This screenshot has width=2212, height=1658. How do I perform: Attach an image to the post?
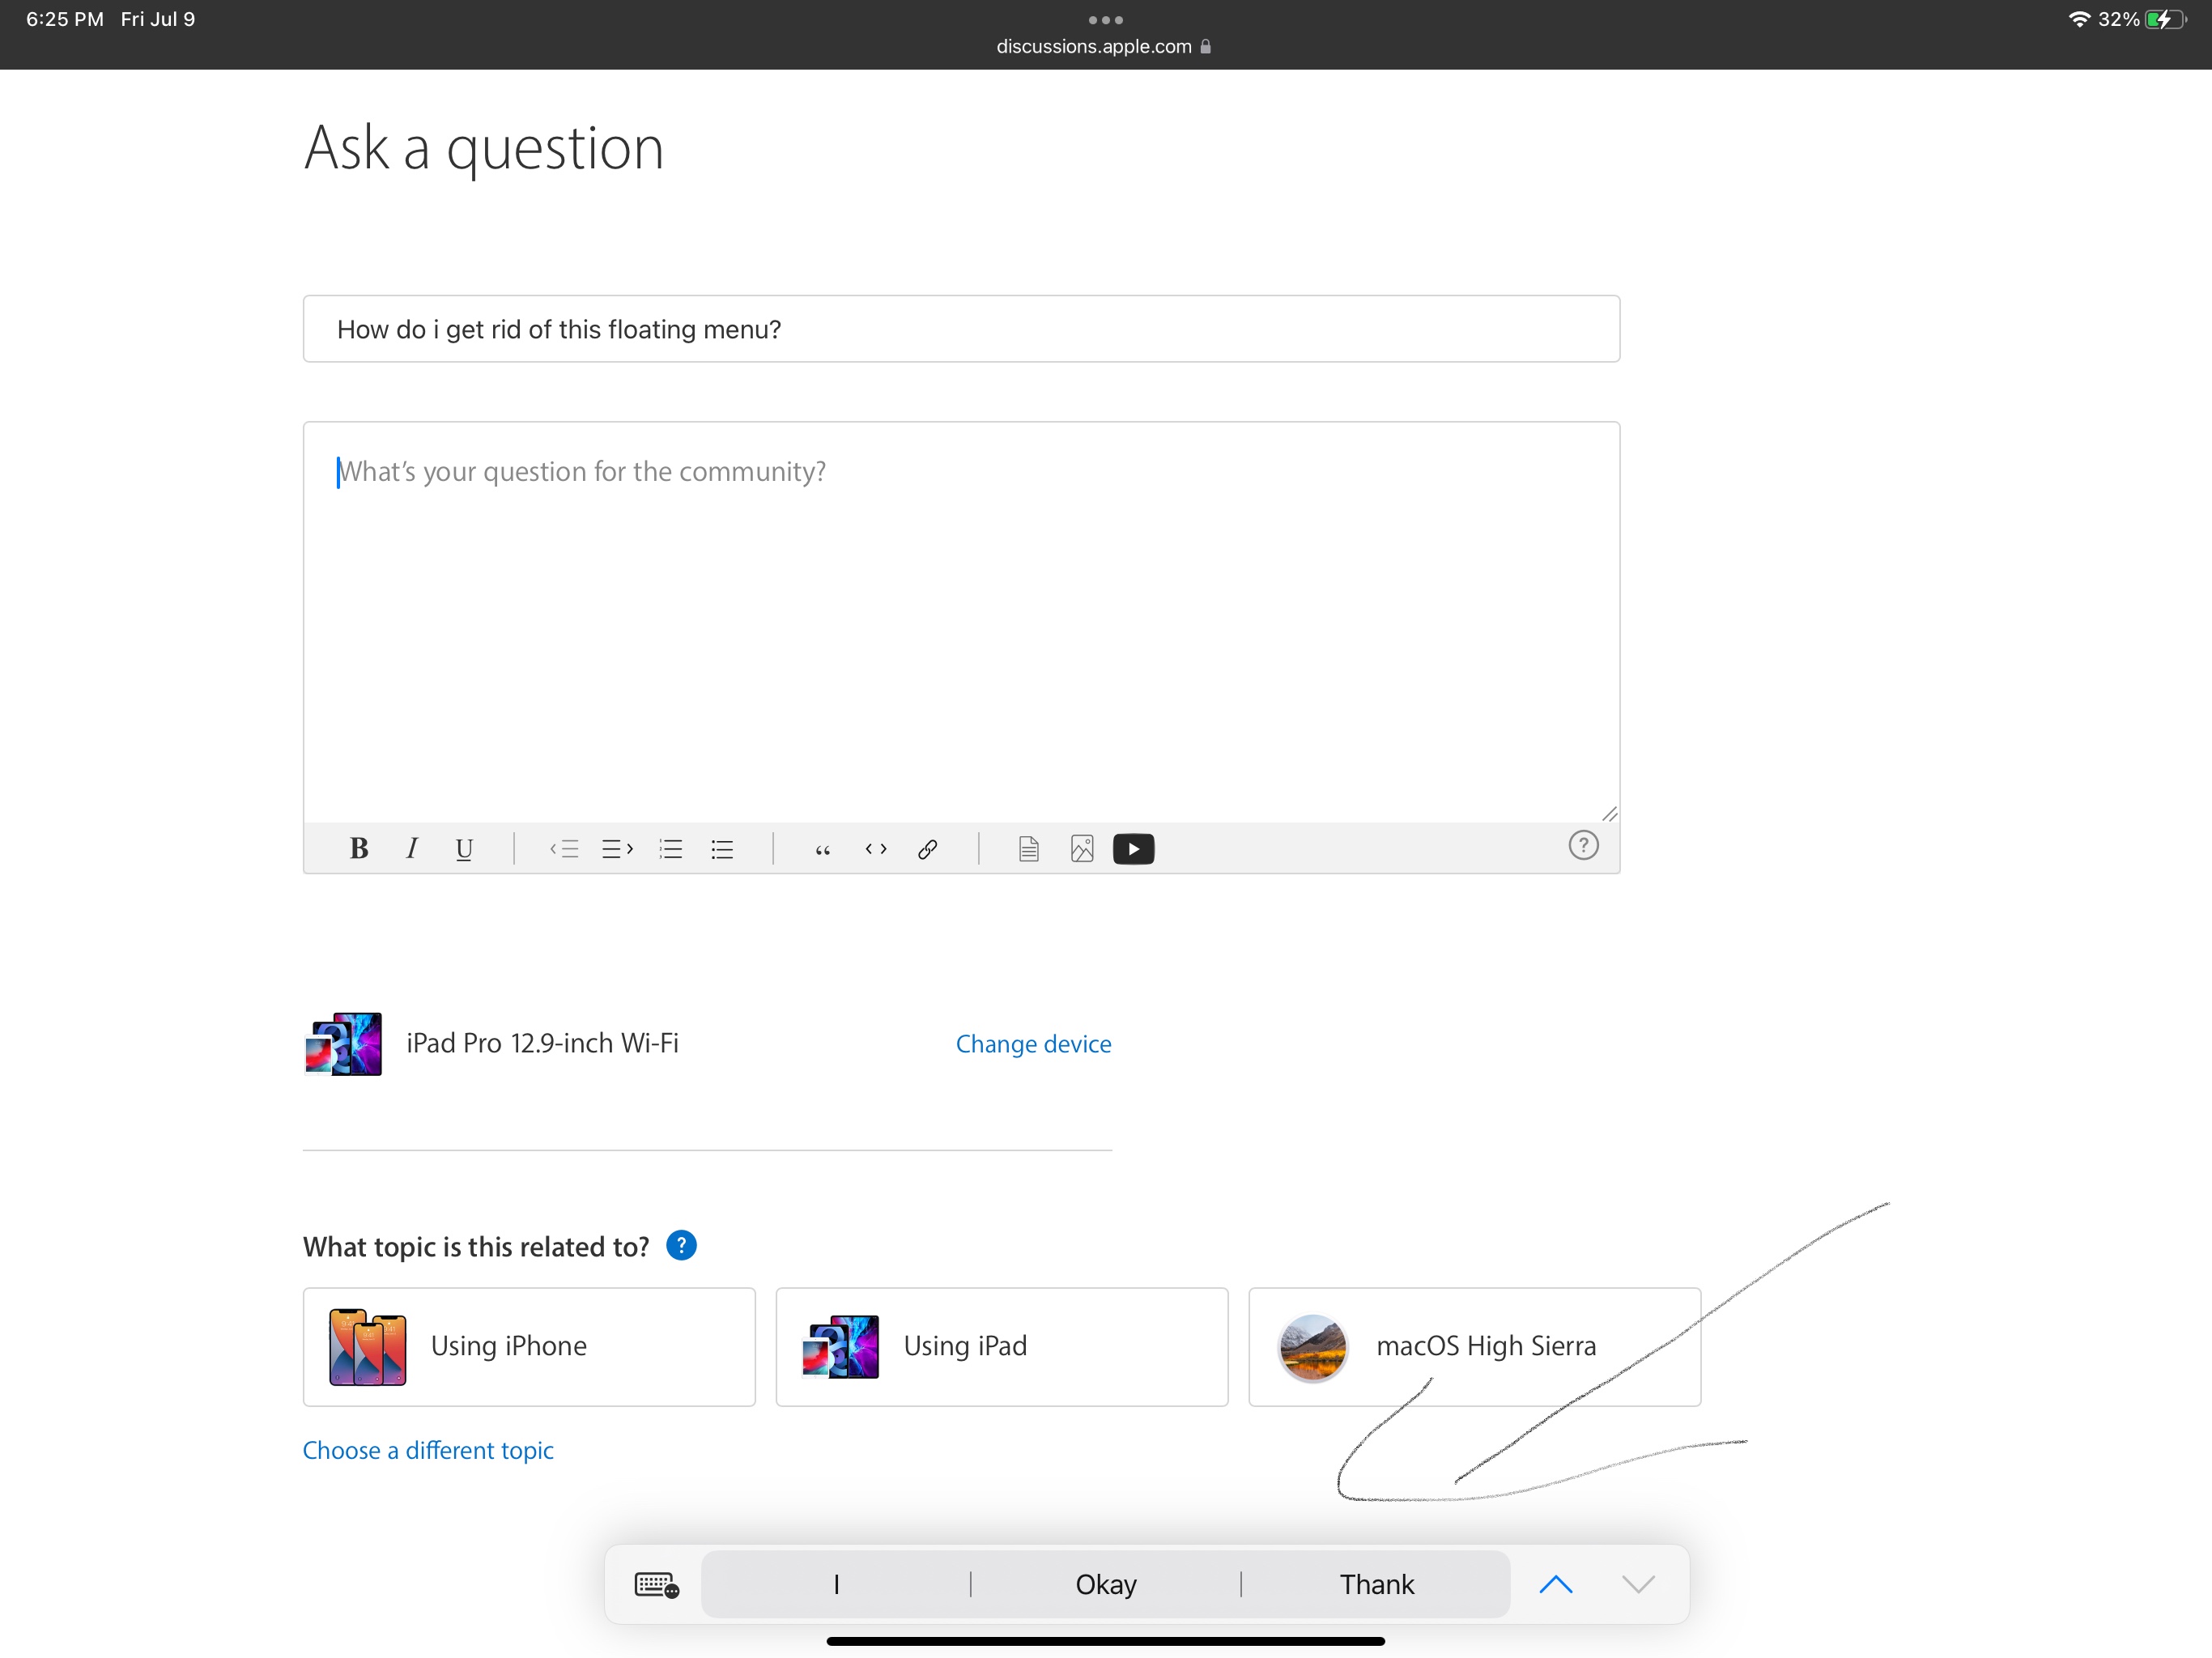click(x=1082, y=849)
